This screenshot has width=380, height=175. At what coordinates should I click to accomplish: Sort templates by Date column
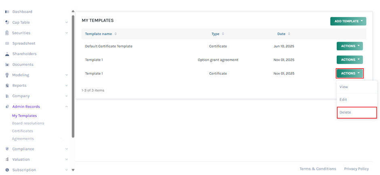tap(289, 34)
